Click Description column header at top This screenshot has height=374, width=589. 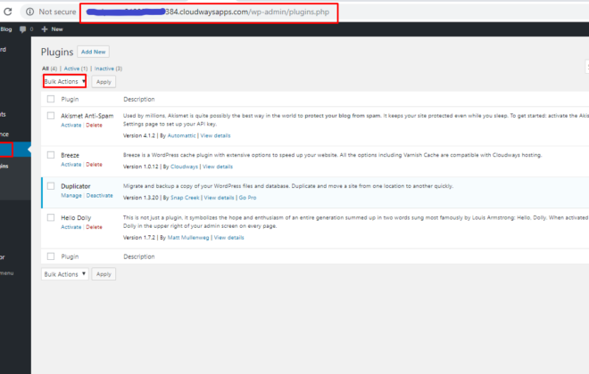(x=139, y=100)
